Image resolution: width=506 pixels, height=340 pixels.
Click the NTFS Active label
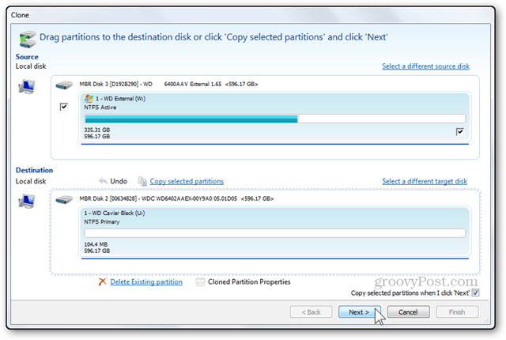100,107
